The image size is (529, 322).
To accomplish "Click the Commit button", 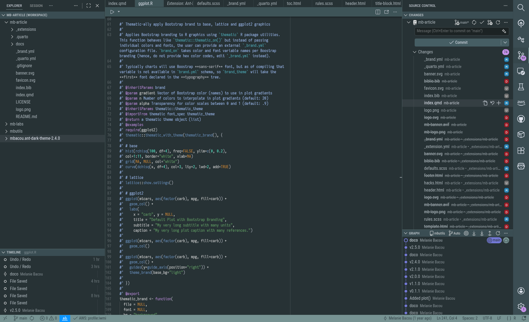I will click(x=458, y=42).
